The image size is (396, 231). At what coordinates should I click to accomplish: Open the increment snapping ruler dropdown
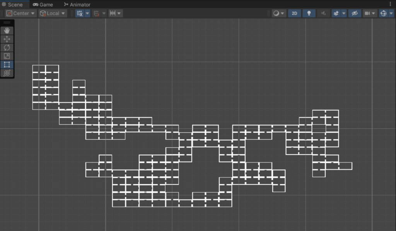pyautogui.click(x=115, y=13)
